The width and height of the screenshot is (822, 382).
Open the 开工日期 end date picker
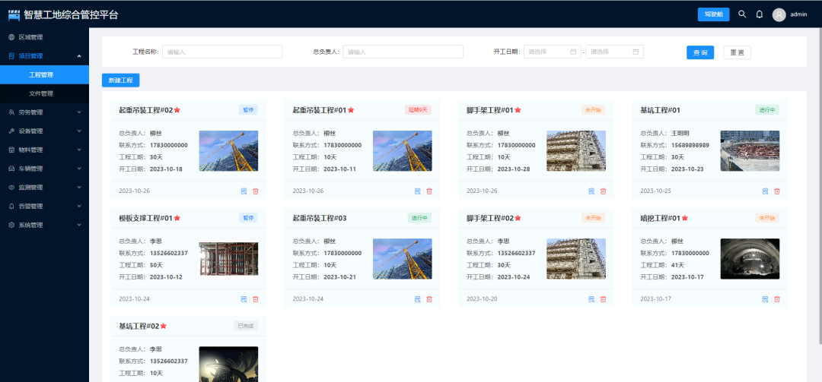click(x=614, y=52)
